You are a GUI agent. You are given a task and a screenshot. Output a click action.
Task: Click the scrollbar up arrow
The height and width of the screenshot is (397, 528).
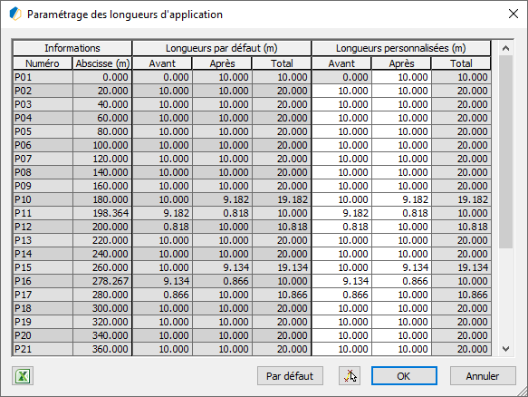(505, 48)
